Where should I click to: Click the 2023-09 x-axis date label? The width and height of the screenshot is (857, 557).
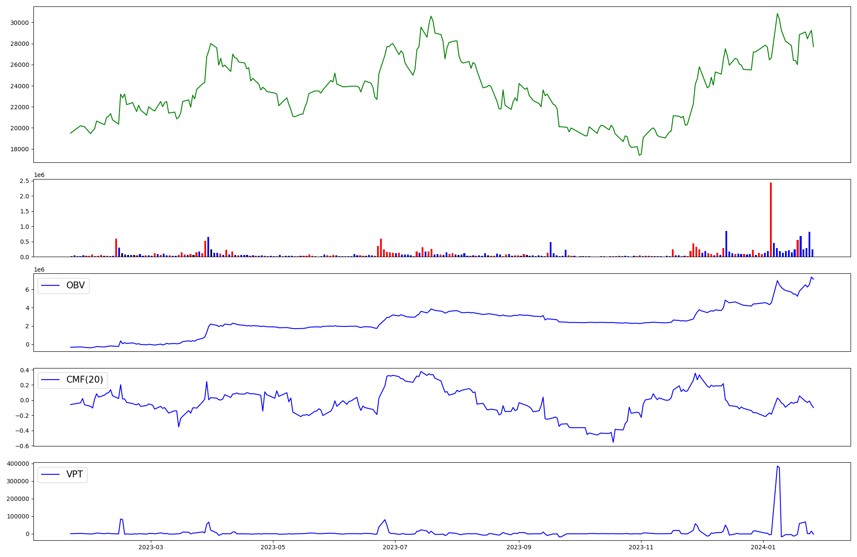click(519, 547)
